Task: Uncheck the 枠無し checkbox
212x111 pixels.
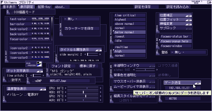Action: click(x=159, y=75)
